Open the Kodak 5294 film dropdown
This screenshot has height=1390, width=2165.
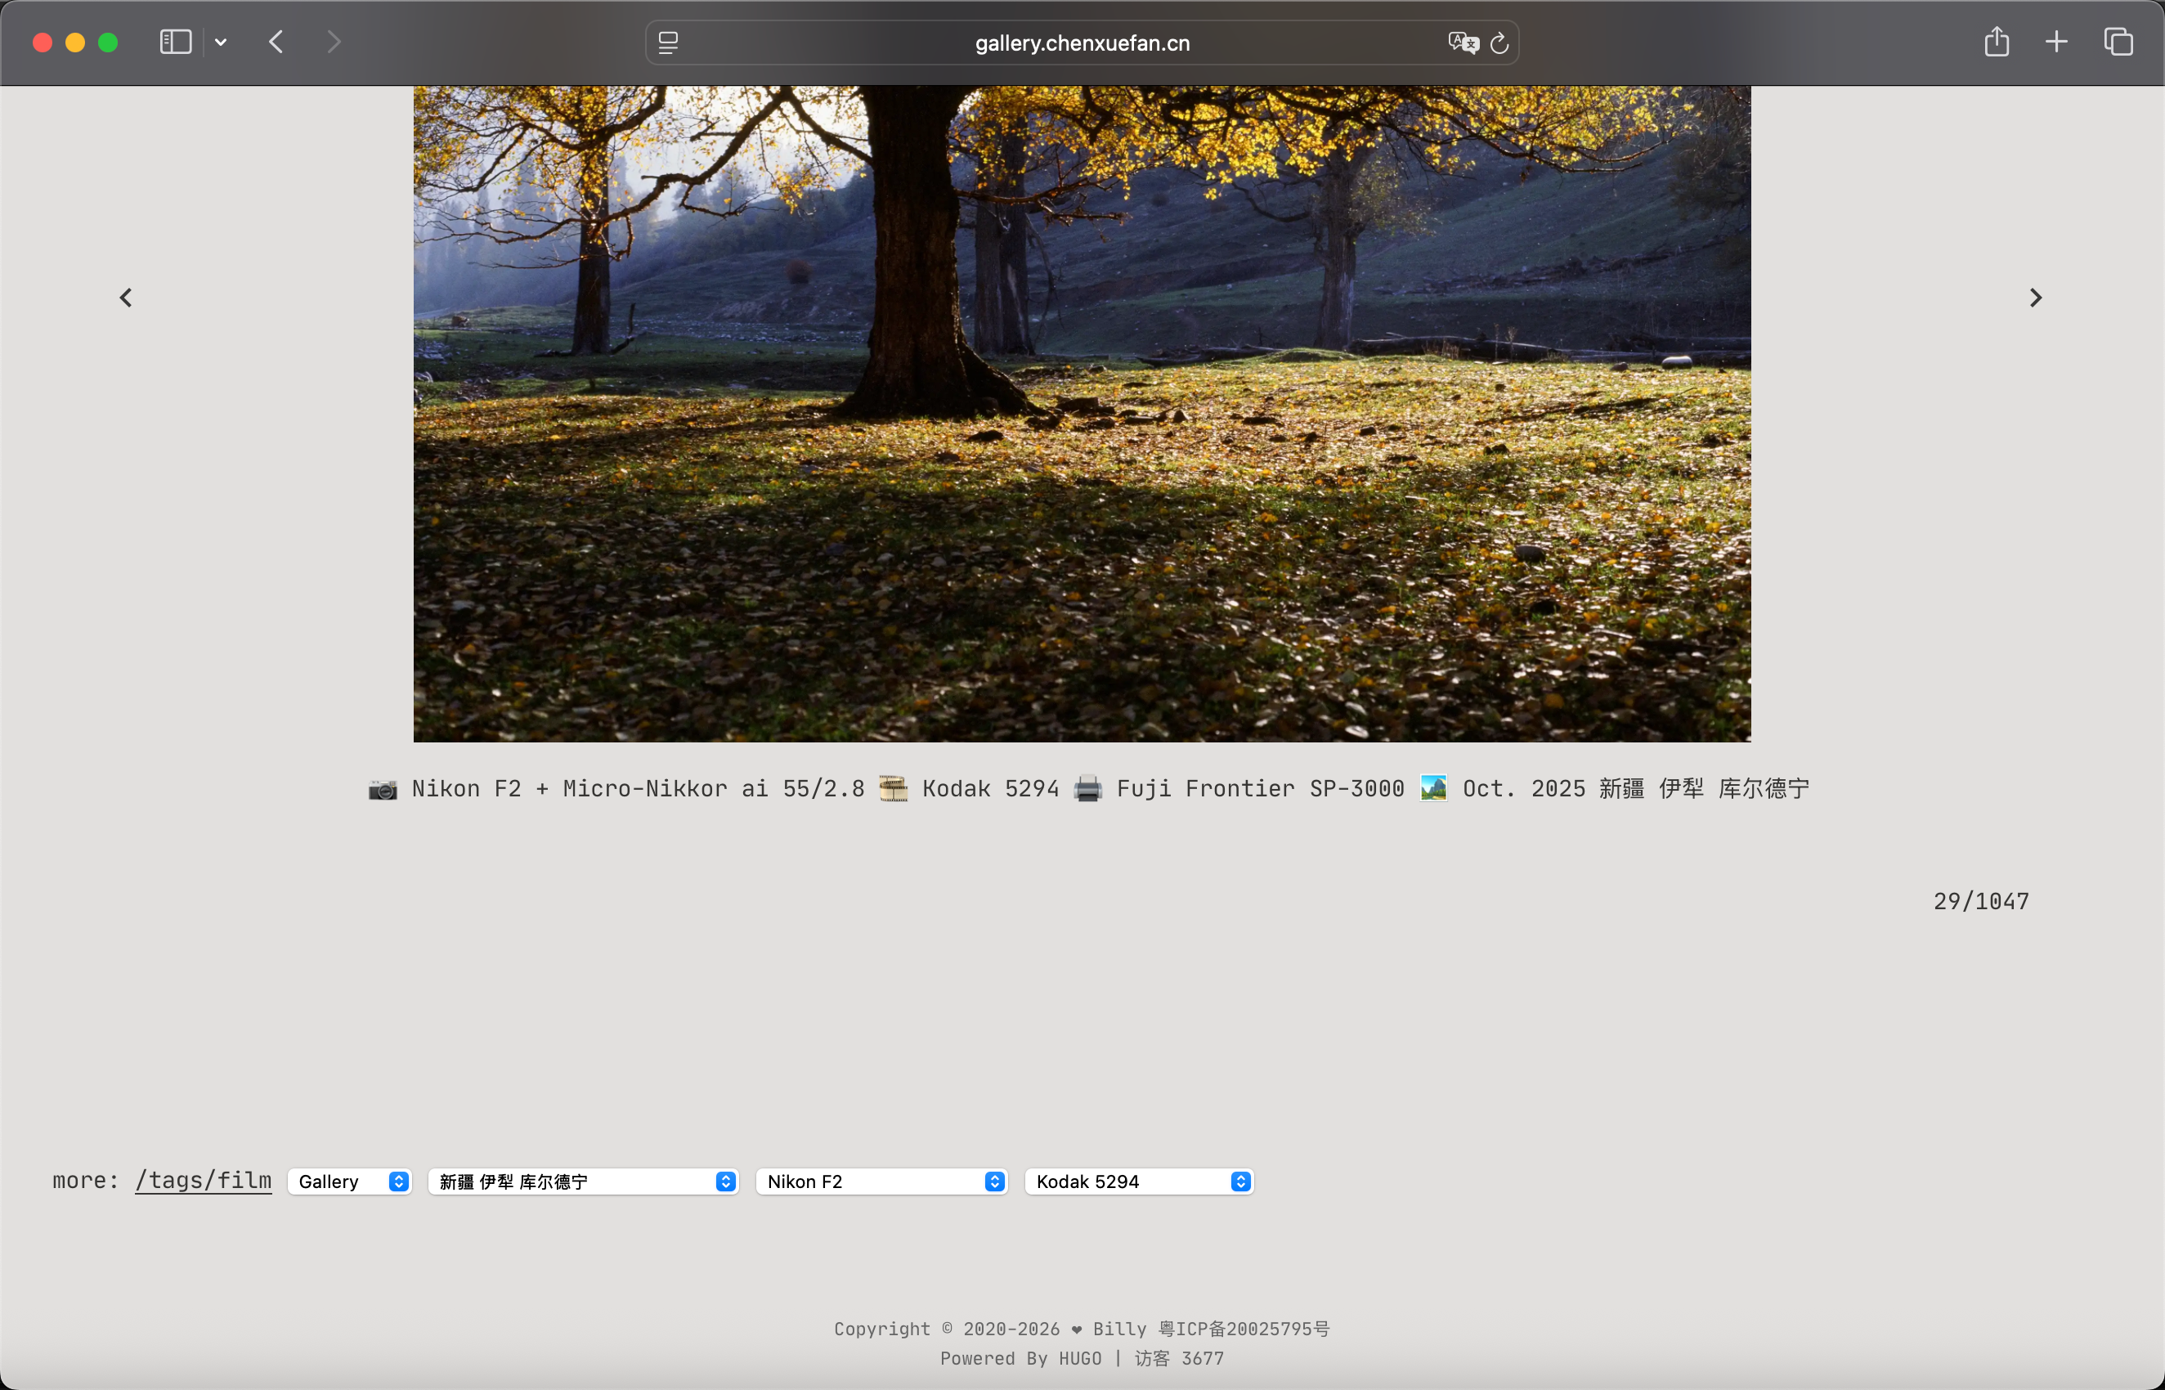click(x=1139, y=1181)
